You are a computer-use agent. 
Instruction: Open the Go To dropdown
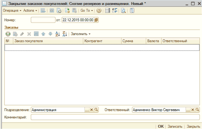[86, 10]
